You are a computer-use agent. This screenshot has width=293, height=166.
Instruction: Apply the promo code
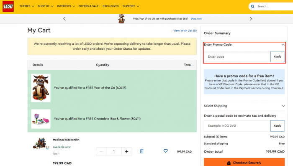[278, 56]
